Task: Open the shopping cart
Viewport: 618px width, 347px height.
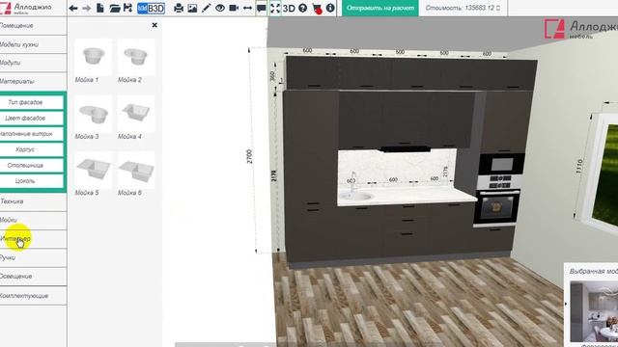Action: tap(317, 9)
